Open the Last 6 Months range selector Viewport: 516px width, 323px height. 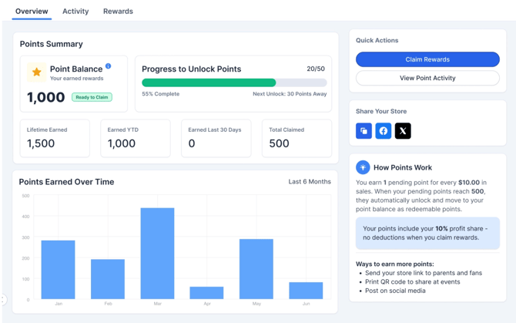click(309, 182)
